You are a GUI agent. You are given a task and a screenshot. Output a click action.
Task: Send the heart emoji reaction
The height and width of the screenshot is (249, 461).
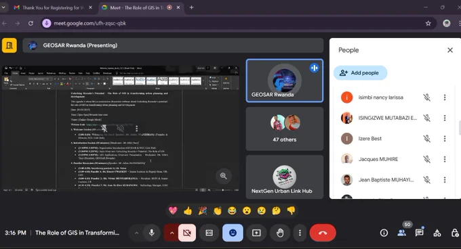(x=173, y=210)
